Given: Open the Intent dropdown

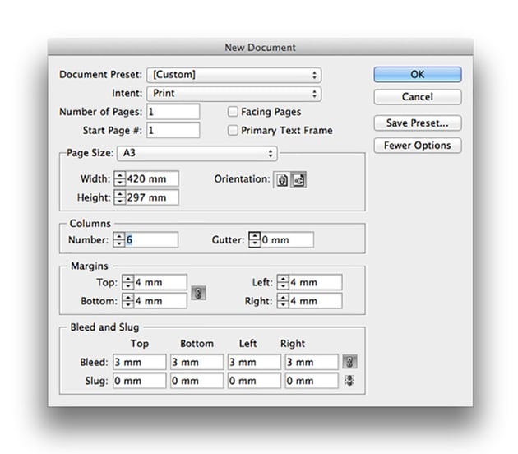Looking at the screenshot, I should (234, 94).
